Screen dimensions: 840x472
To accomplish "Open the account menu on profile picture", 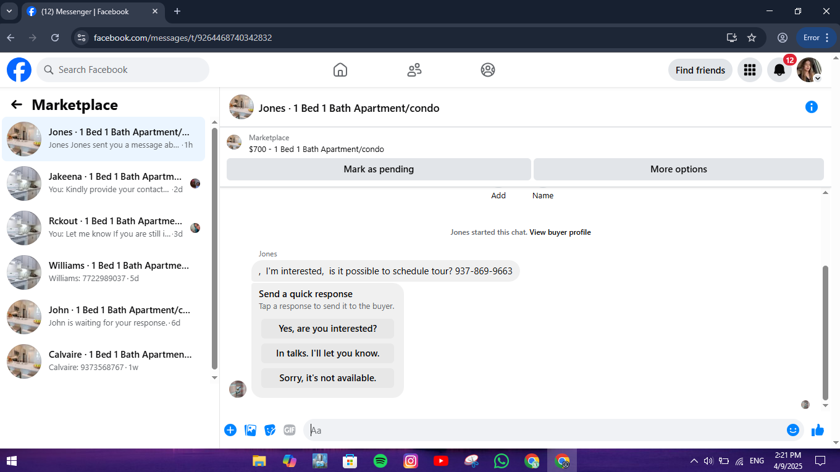I will tap(809, 70).
